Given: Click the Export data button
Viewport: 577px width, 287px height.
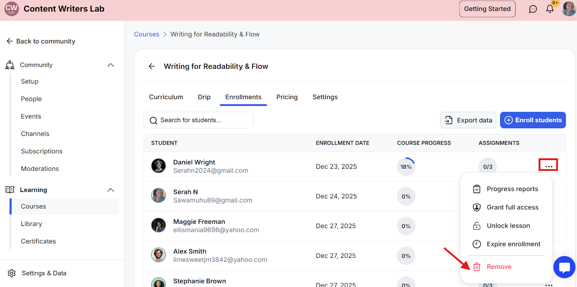Looking at the screenshot, I should click(x=468, y=120).
